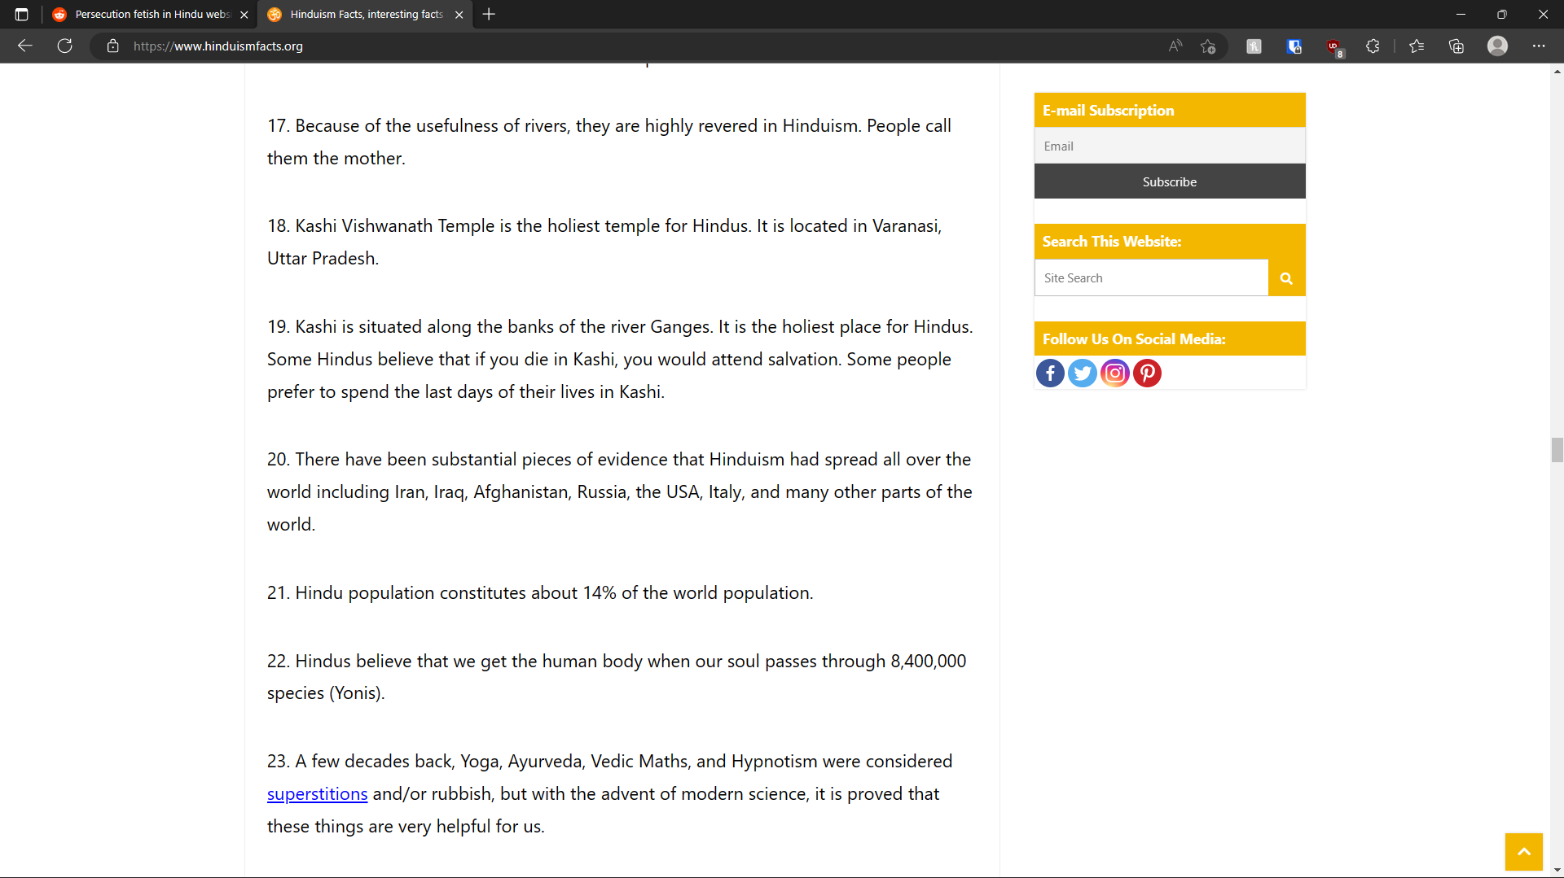Screen dimensions: 1564x878
Task: Open the Read Aloud feature
Action: pos(1175,46)
